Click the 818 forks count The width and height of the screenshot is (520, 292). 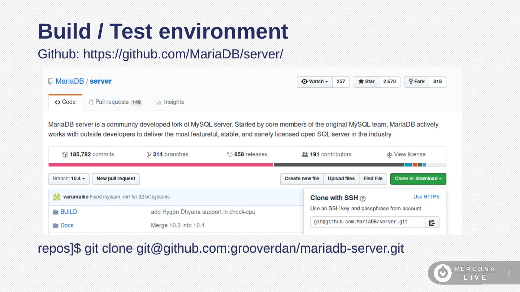(x=438, y=82)
